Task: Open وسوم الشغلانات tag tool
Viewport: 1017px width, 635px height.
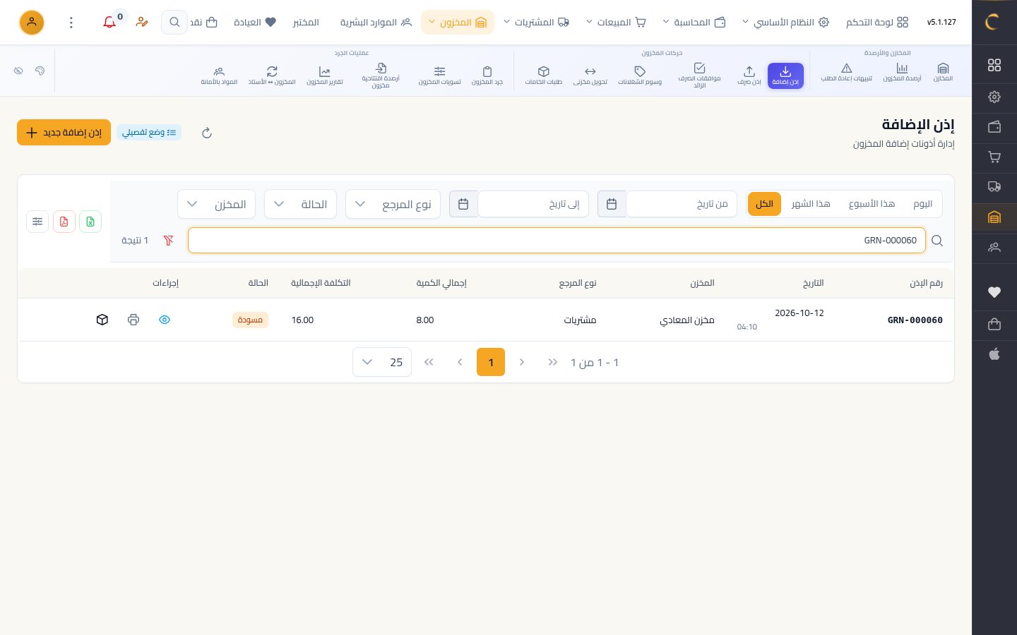Action: [640, 75]
